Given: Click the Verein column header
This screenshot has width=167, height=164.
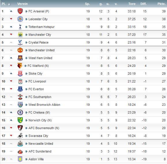Looking at the screenshot, I should click(x=22, y=4).
